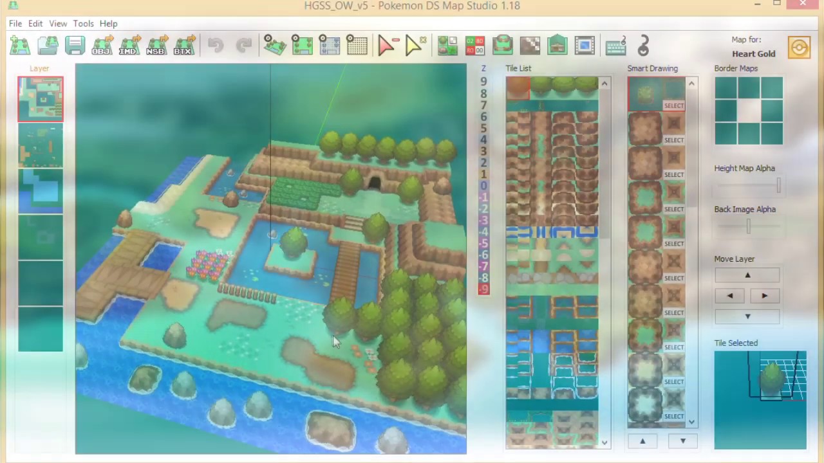Select the red arrow cursor tool

(388, 46)
